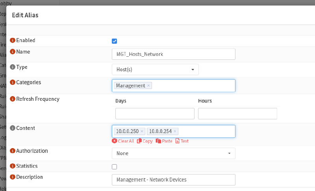Click the info icon beside Categories
Image resolution: width=315 pixels, height=191 pixels.
coord(13,82)
